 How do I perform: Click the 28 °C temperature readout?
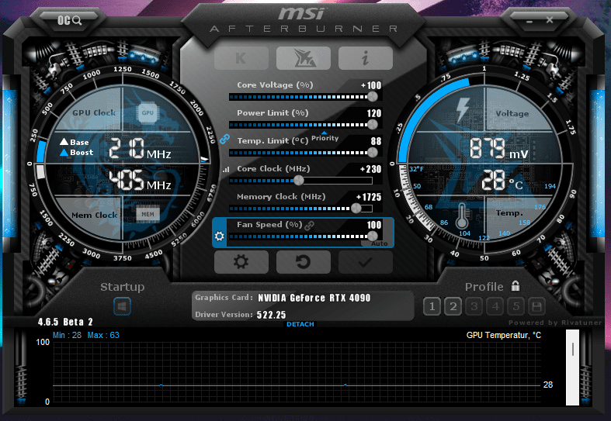pyautogui.click(x=502, y=181)
